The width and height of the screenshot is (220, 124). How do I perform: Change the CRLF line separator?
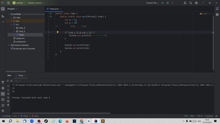(x=192, y=116)
